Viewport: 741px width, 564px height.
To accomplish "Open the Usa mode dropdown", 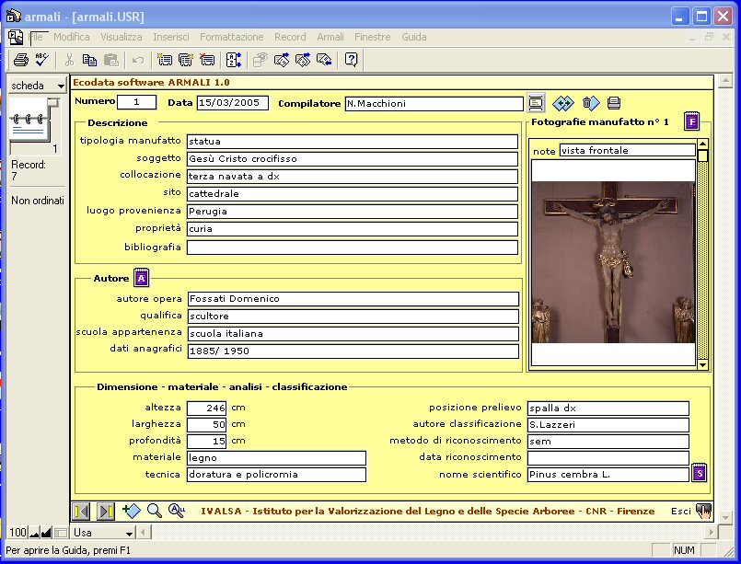I will tap(103, 533).
